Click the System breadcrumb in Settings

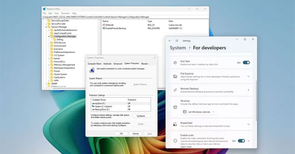(177, 48)
